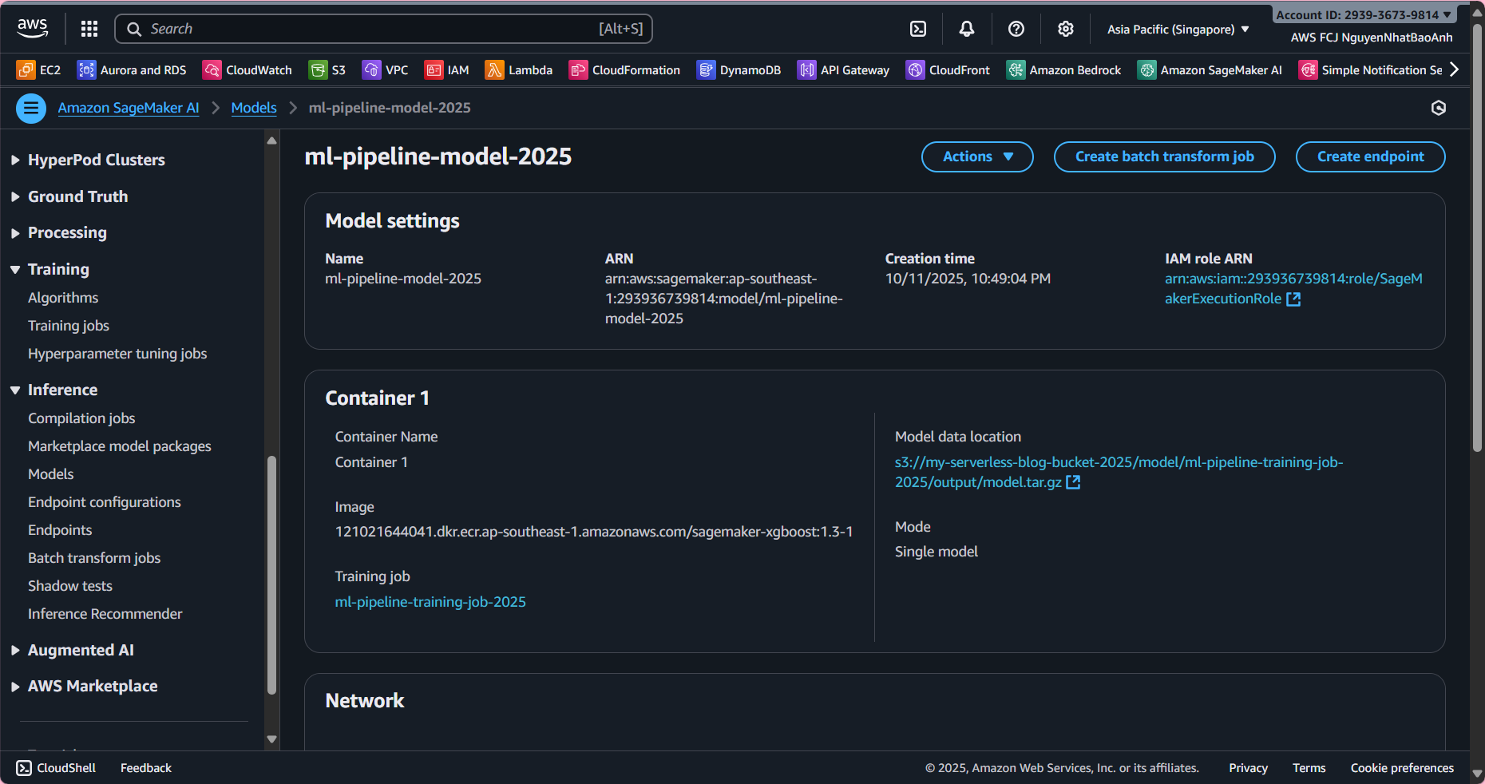Go to Algorithms in the sidebar
1485x784 pixels.
63,298
